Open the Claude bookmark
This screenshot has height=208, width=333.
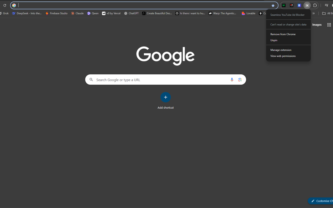(78, 13)
